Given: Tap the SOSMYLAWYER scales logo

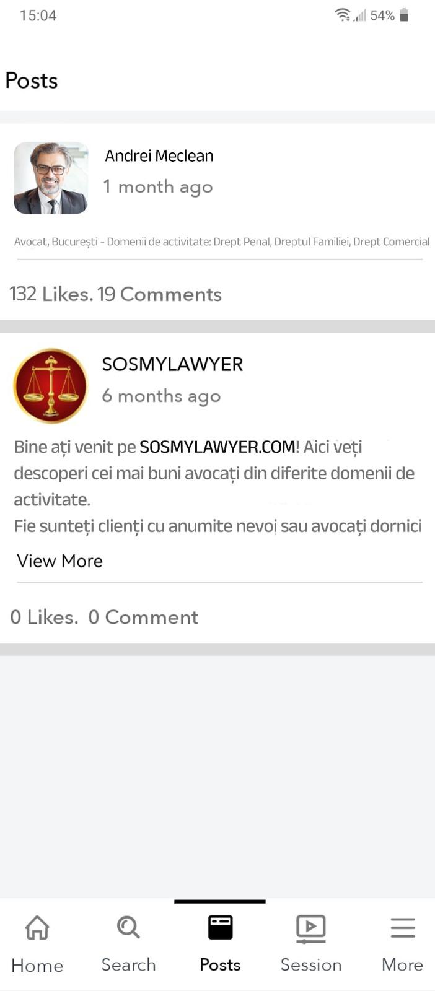Looking at the screenshot, I should 50,386.
